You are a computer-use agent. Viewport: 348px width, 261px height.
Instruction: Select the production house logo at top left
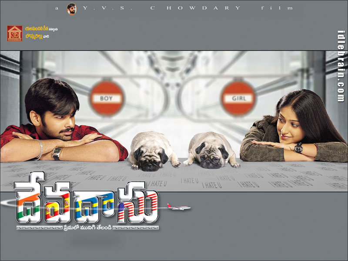click(x=14, y=33)
